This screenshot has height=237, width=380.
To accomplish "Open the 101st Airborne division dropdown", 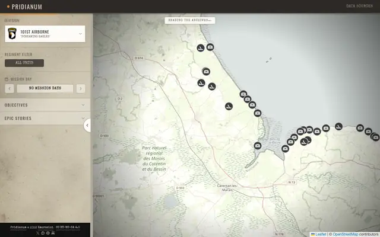I will tap(45, 34).
